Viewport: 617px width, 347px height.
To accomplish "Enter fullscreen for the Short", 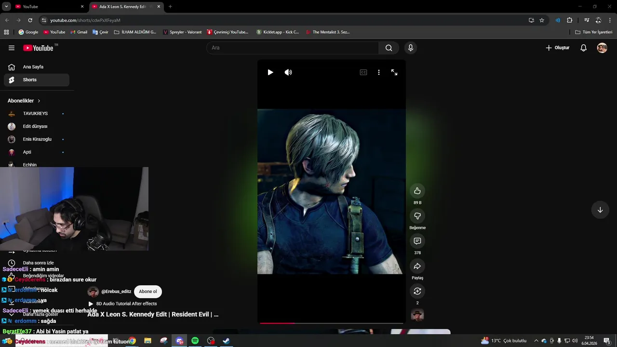I will click(394, 72).
